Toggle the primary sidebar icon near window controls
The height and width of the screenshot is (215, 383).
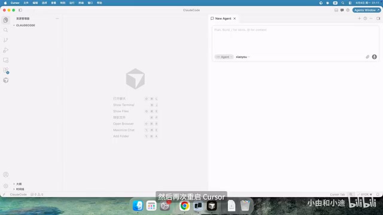point(20,10)
